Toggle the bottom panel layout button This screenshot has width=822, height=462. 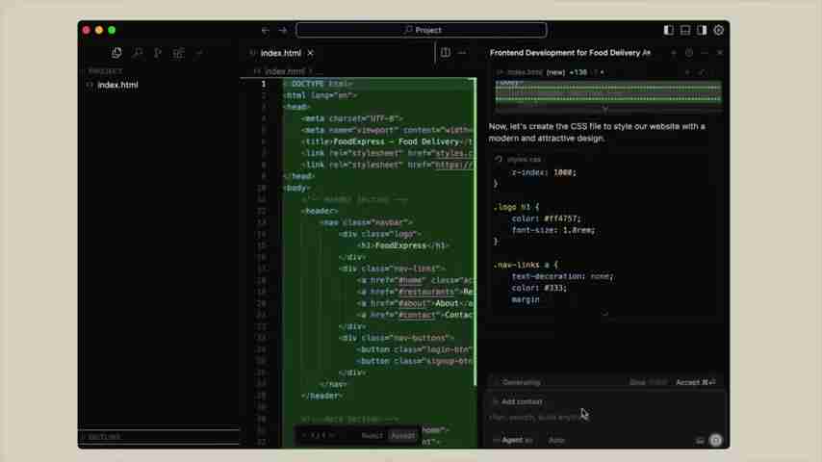click(684, 30)
